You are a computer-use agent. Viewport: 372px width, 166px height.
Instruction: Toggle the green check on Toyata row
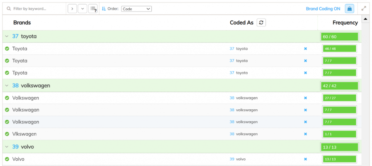pos(7,61)
